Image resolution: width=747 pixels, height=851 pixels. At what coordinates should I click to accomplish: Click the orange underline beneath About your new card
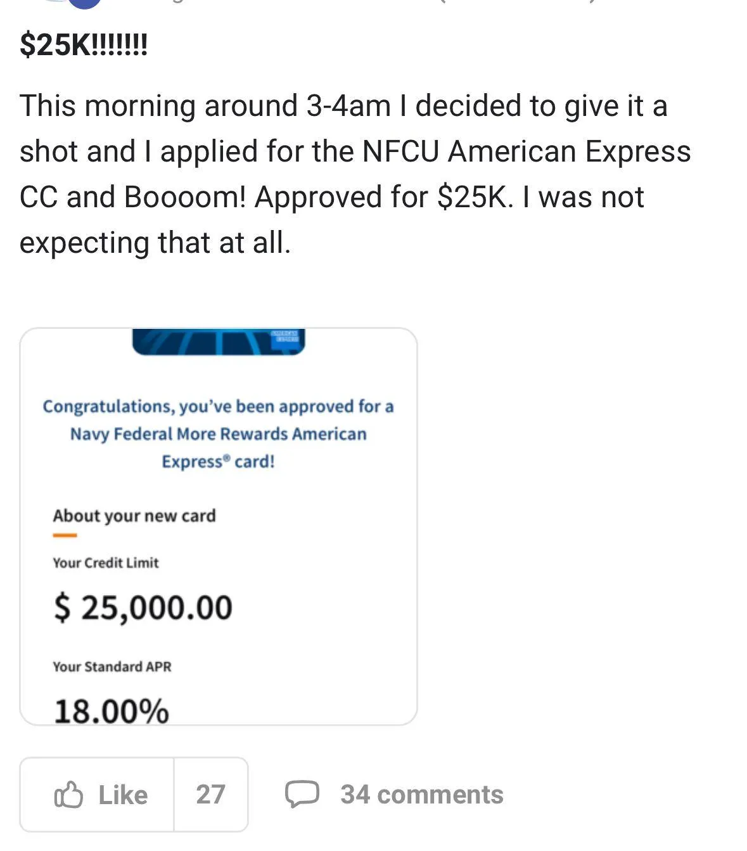65,535
